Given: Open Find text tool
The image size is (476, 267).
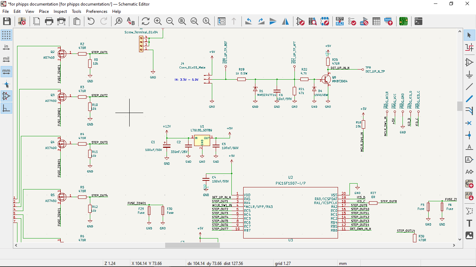Looking at the screenshot, I should (x=118, y=21).
